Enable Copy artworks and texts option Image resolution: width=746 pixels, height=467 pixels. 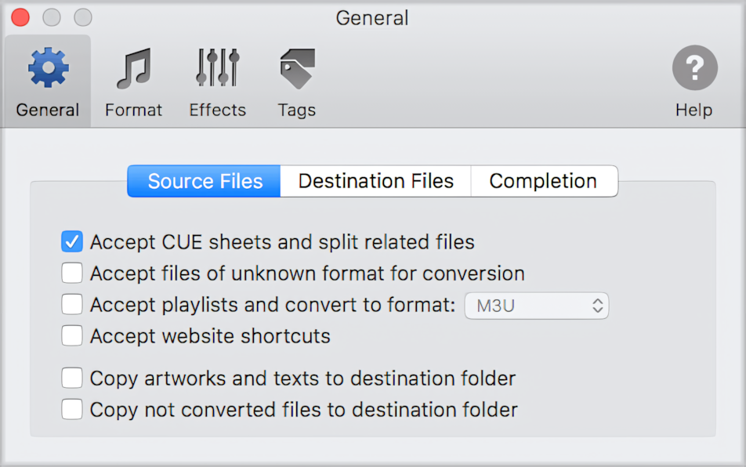72,378
